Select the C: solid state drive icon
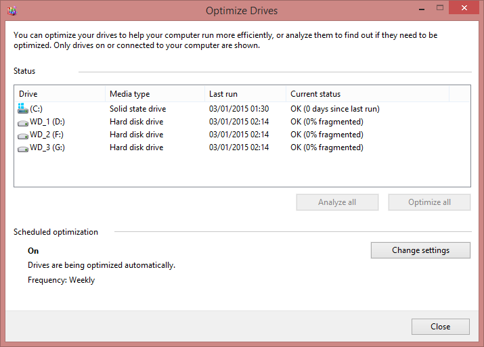The image size is (484, 347). pos(24,109)
